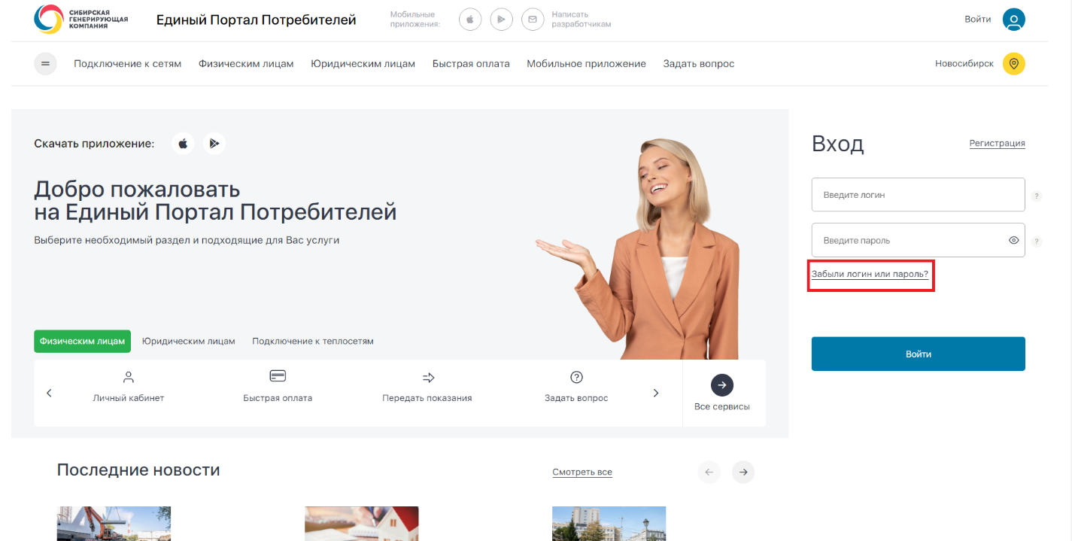This screenshot has width=1072, height=541.
Task: Open the Регистрация link
Action: click(x=997, y=143)
